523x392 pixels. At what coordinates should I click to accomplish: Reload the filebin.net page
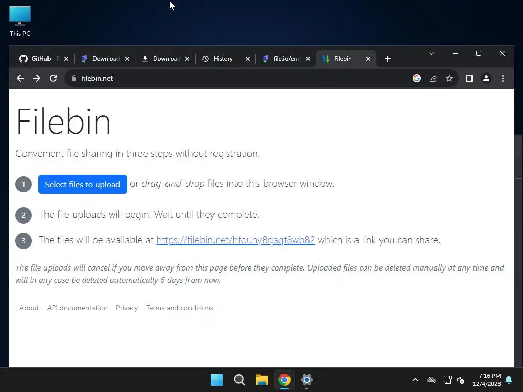53,78
